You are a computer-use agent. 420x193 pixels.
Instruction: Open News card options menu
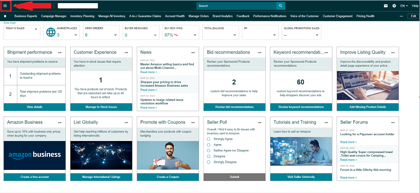[x=193, y=52]
